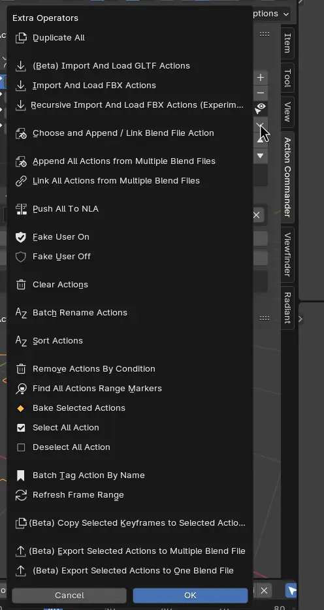The height and width of the screenshot is (610, 324).
Task: Open the Radiant sidebar tab
Action: point(287,308)
